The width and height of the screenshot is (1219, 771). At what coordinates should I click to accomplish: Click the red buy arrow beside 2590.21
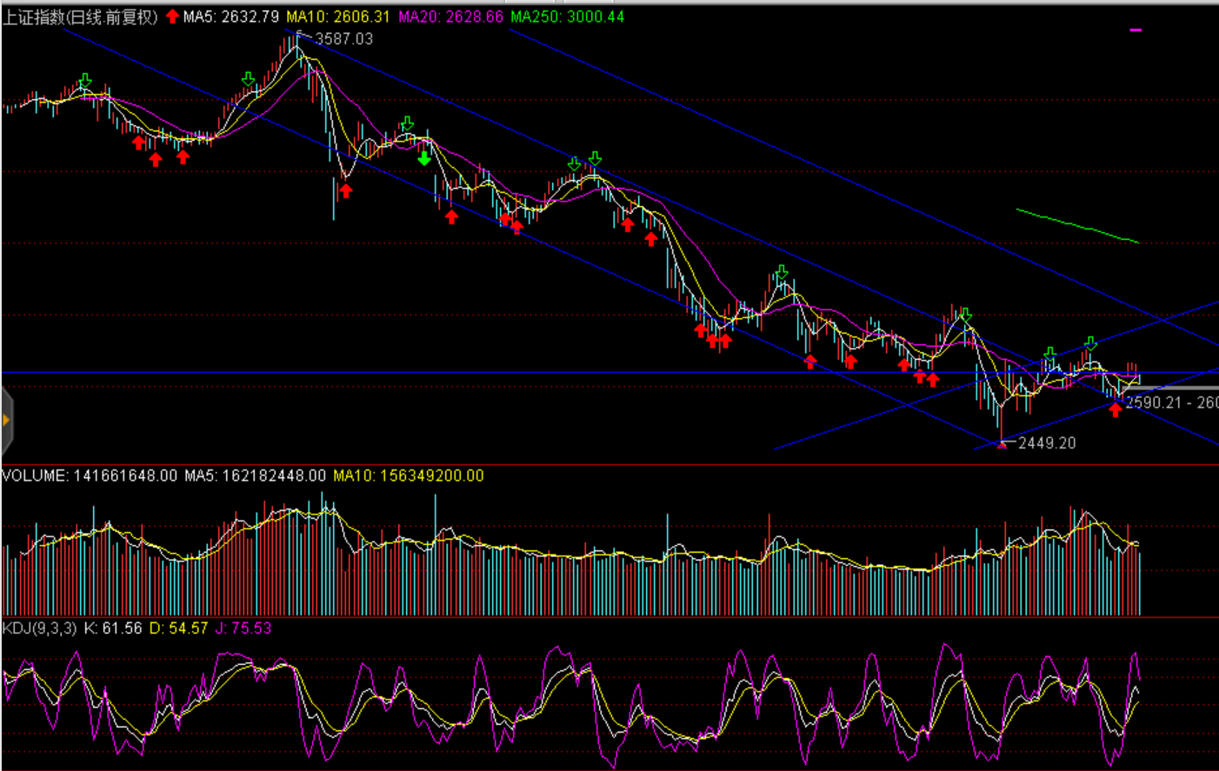(x=1115, y=409)
